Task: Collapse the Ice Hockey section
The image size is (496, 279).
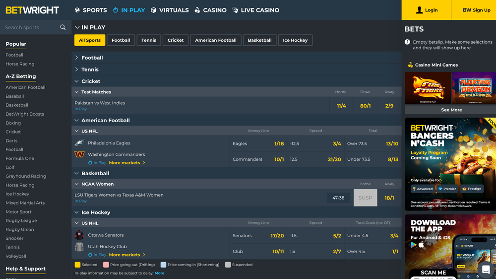Action: click(237, 212)
